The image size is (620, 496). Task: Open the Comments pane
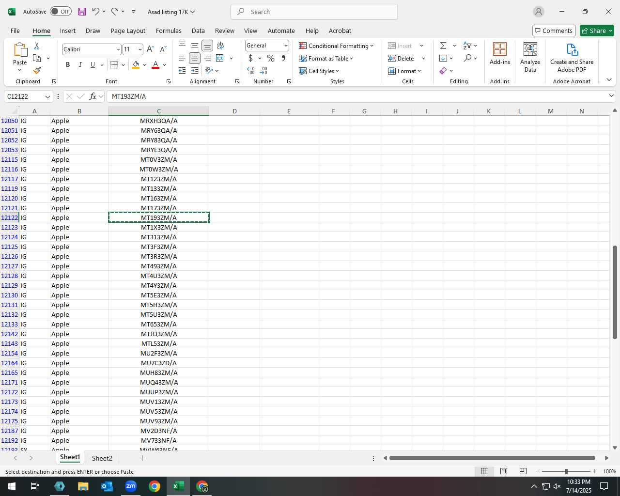tap(554, 31)
